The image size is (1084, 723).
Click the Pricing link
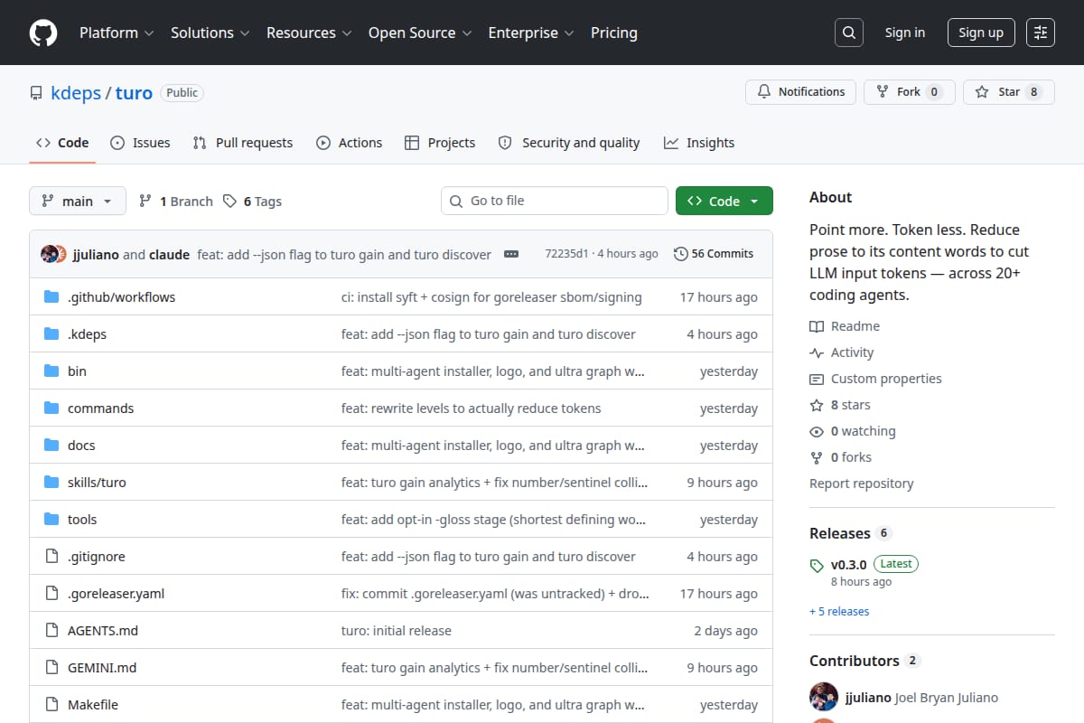tap(614, 33)
